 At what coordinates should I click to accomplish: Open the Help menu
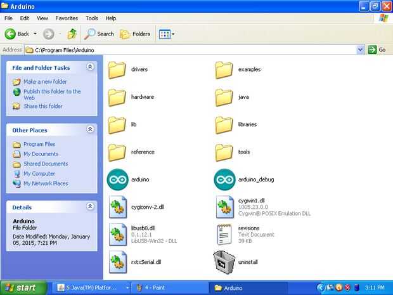110,18
